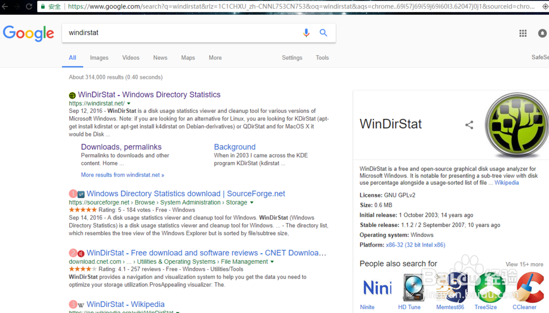
Task: Click the https://windirstat.net/ green URL
Action: coord(97,104)
